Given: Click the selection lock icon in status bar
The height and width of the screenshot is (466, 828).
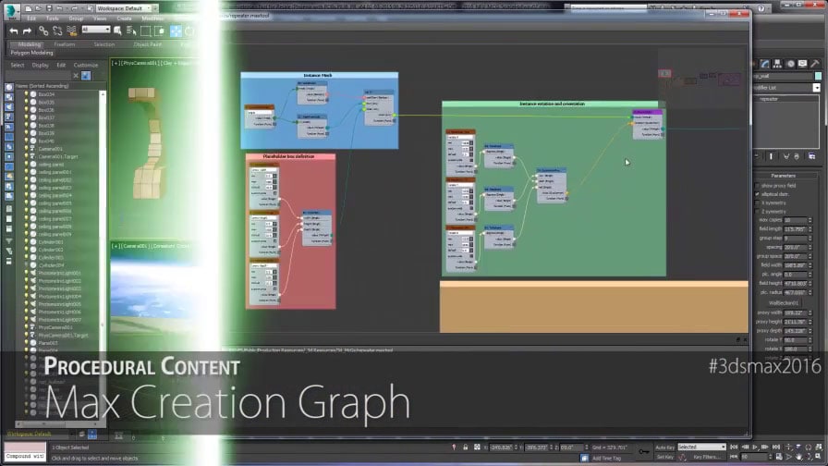Looking at the screenshot, I should pyautogui.click(x=465, y=447).
